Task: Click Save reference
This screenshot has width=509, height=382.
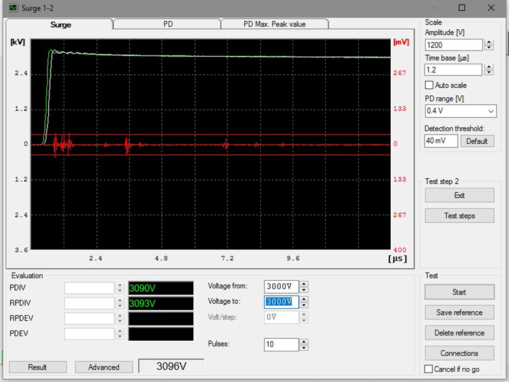Action: [460, 313]
